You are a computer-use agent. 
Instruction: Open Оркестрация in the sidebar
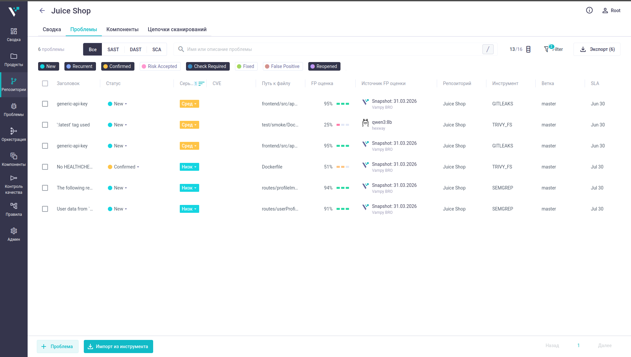click(14, 135)
